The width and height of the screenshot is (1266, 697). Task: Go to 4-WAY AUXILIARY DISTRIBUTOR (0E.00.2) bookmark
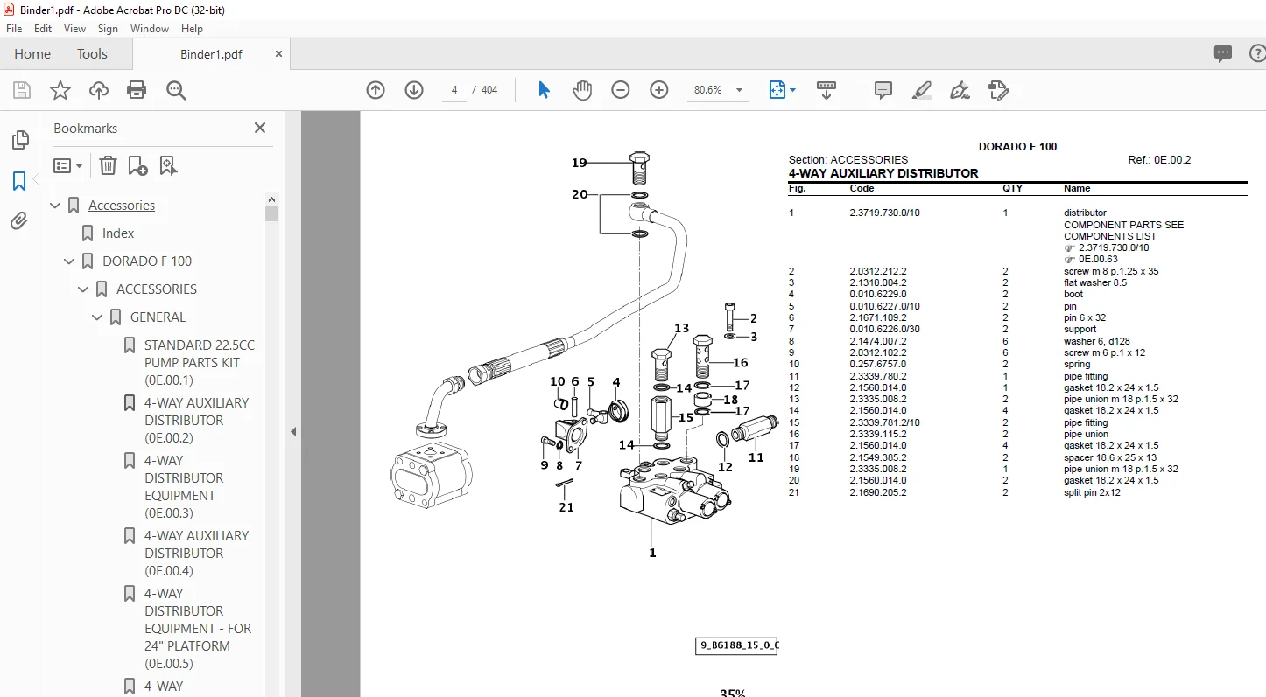click(x=196, y=421)
